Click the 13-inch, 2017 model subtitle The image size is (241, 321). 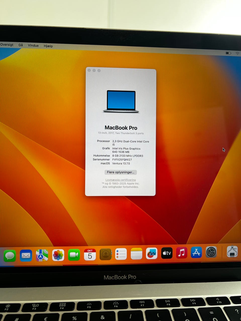pos(121,133)
